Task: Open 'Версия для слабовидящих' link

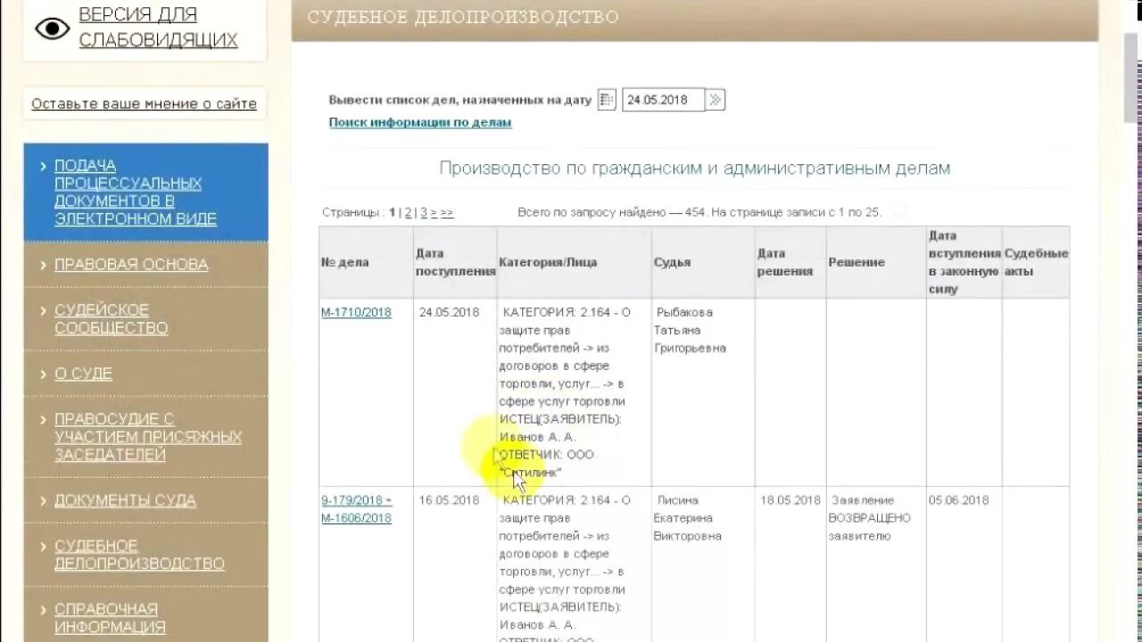Action: coord(158,28)
